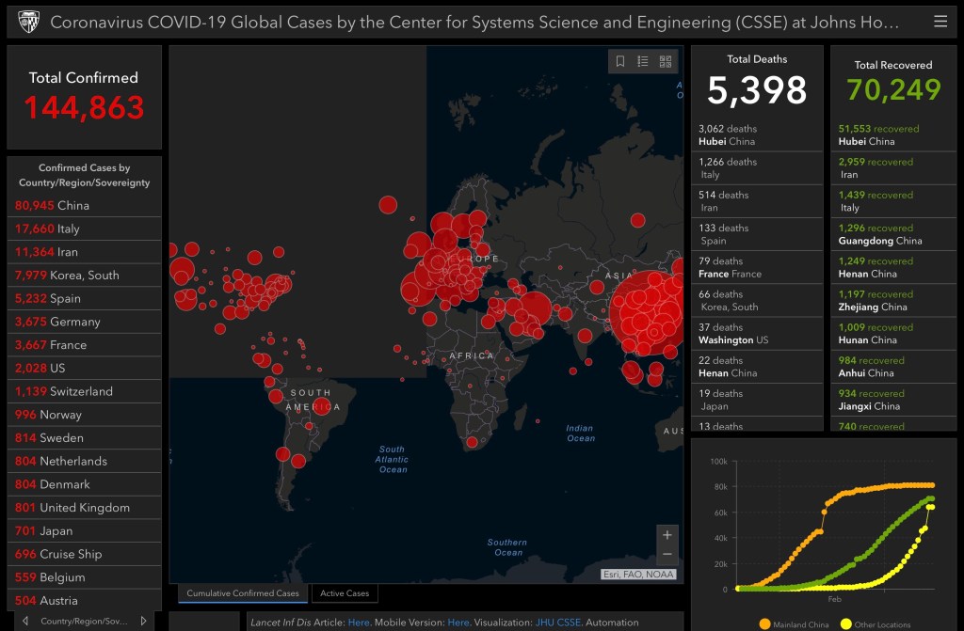Open the basemap gallery grid

[x=666, y=61]
